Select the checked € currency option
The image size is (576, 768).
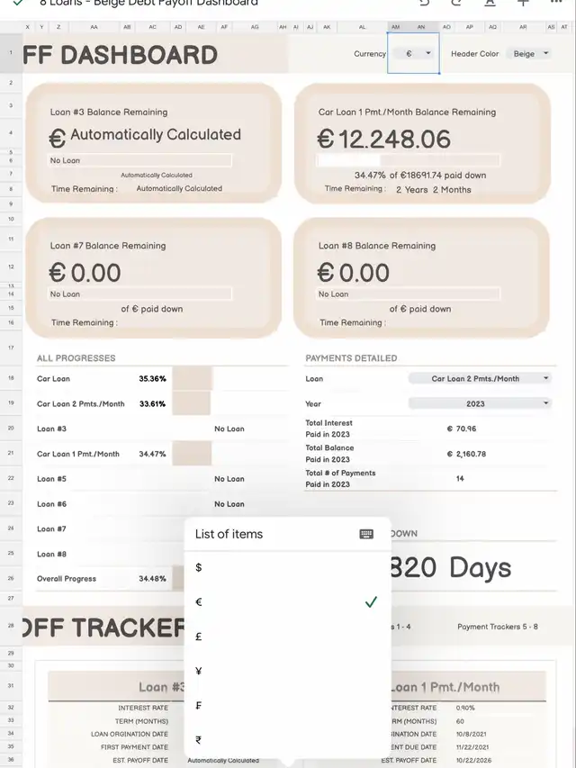[x=199, y=602]
